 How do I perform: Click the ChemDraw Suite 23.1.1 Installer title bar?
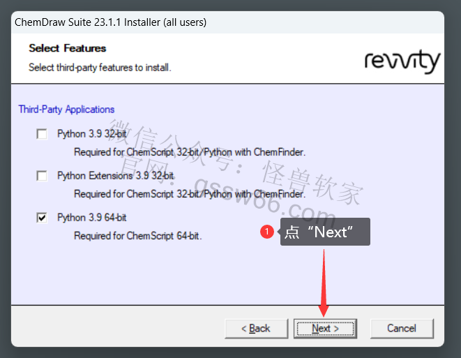click(x=227, y=22)
